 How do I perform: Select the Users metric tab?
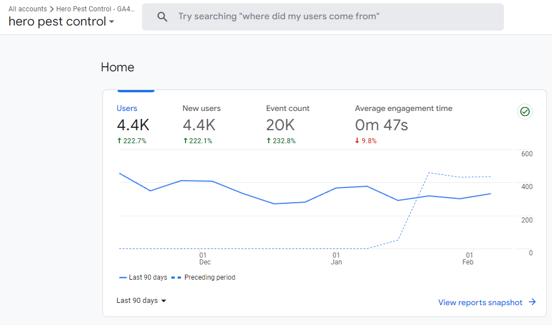coord(127,108)
